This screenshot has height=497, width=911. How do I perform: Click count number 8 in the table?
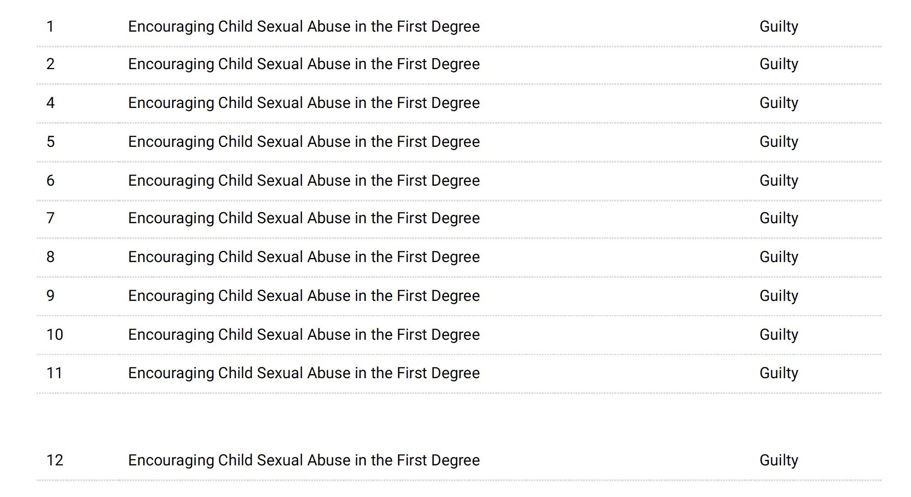(x=50, y=257)
